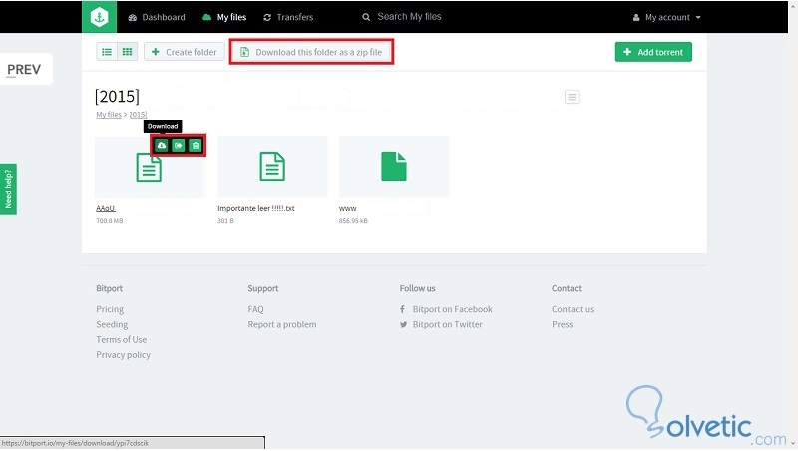
Task: Open the FAQ link
Action: click(256, 309)
